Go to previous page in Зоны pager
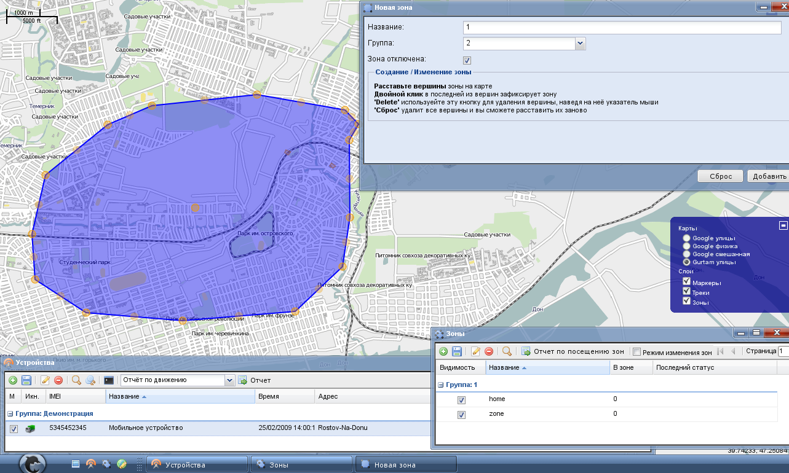Viewport: 789px width, 473px height. 733,351
